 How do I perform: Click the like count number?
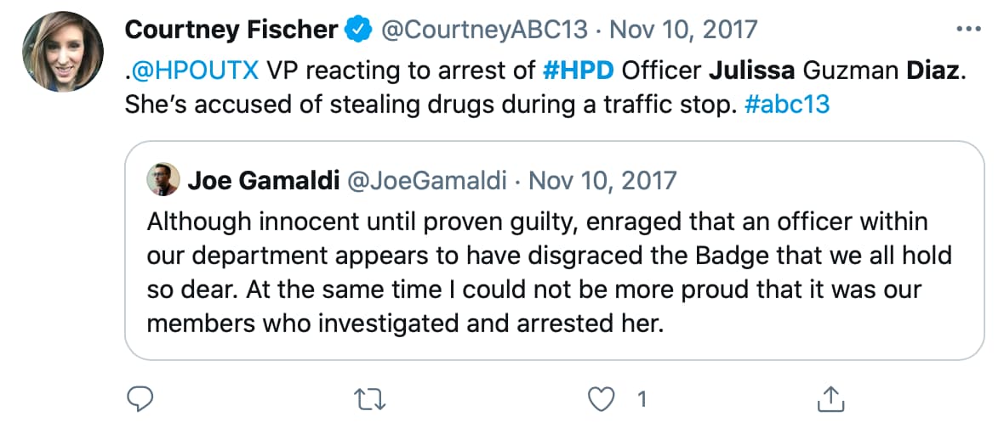point(642,397)
